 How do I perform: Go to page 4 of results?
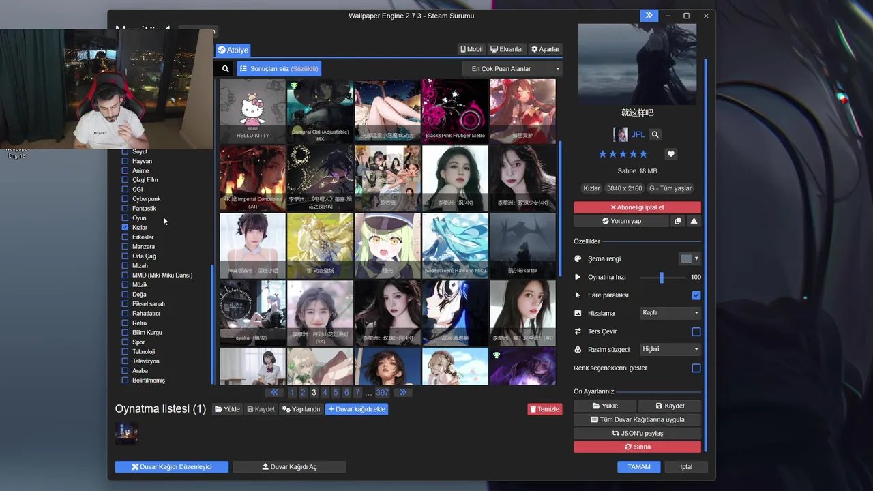(325, 392)
